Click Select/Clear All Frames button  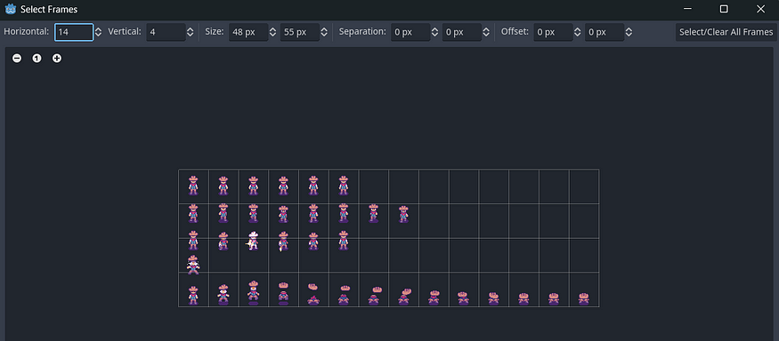coord(726,32)
